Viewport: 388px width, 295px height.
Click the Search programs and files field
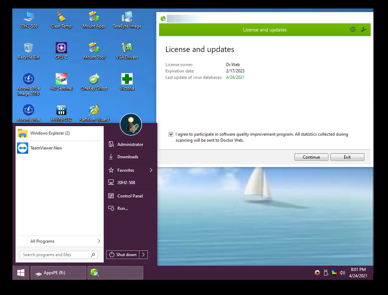tap(59, 254)
